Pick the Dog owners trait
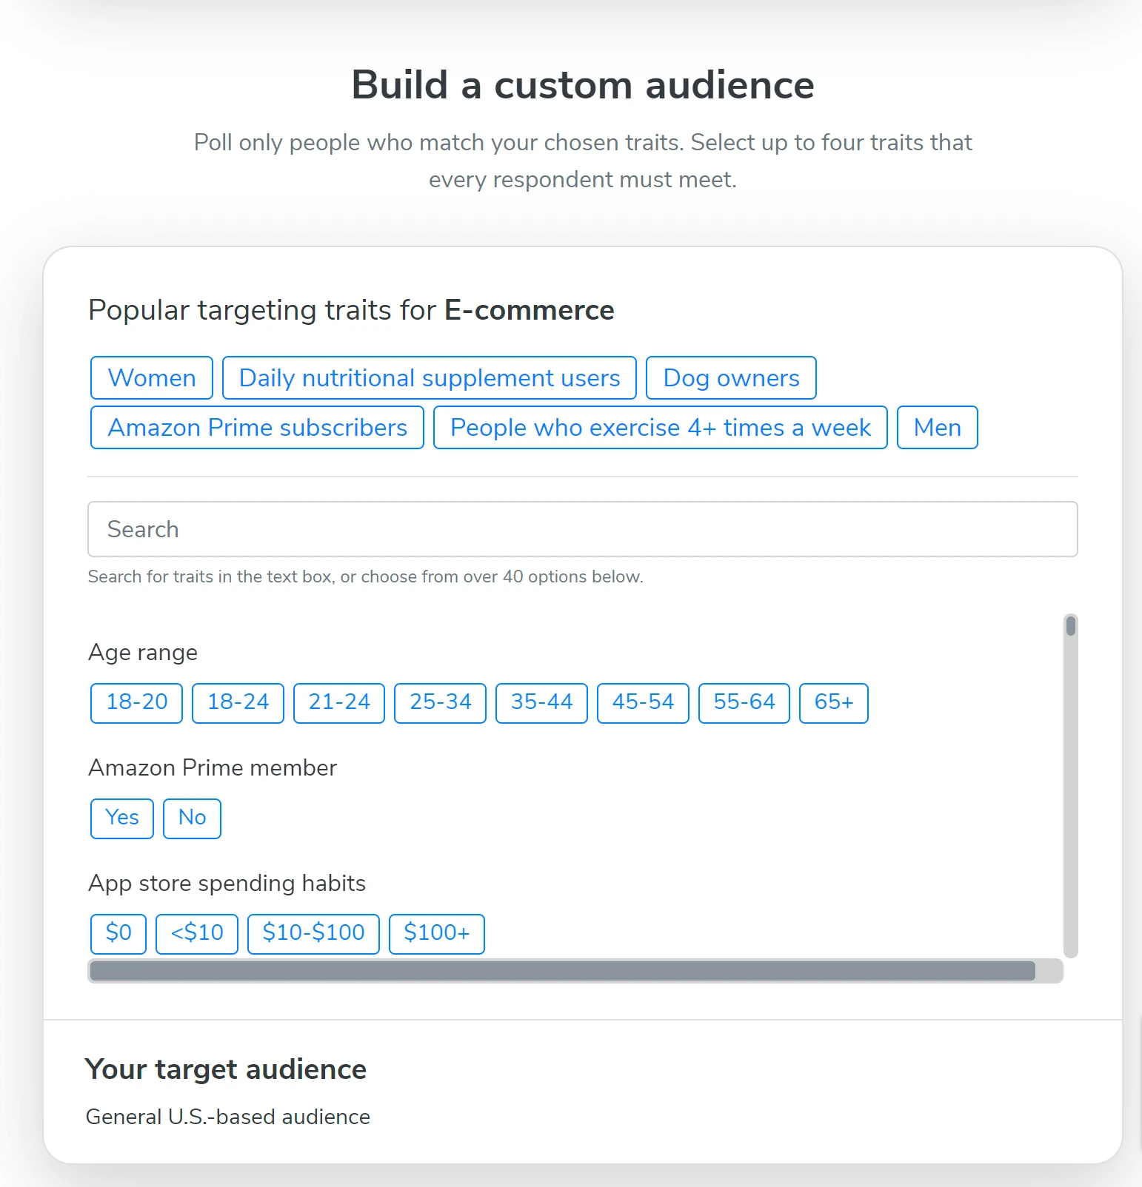Viewport: 1142px width, 1187px height. click(x=731, y=378)
